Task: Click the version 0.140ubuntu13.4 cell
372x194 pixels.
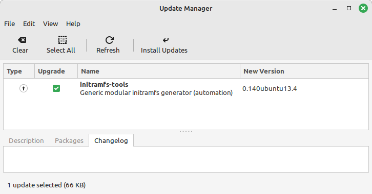Action: (270, 89)
